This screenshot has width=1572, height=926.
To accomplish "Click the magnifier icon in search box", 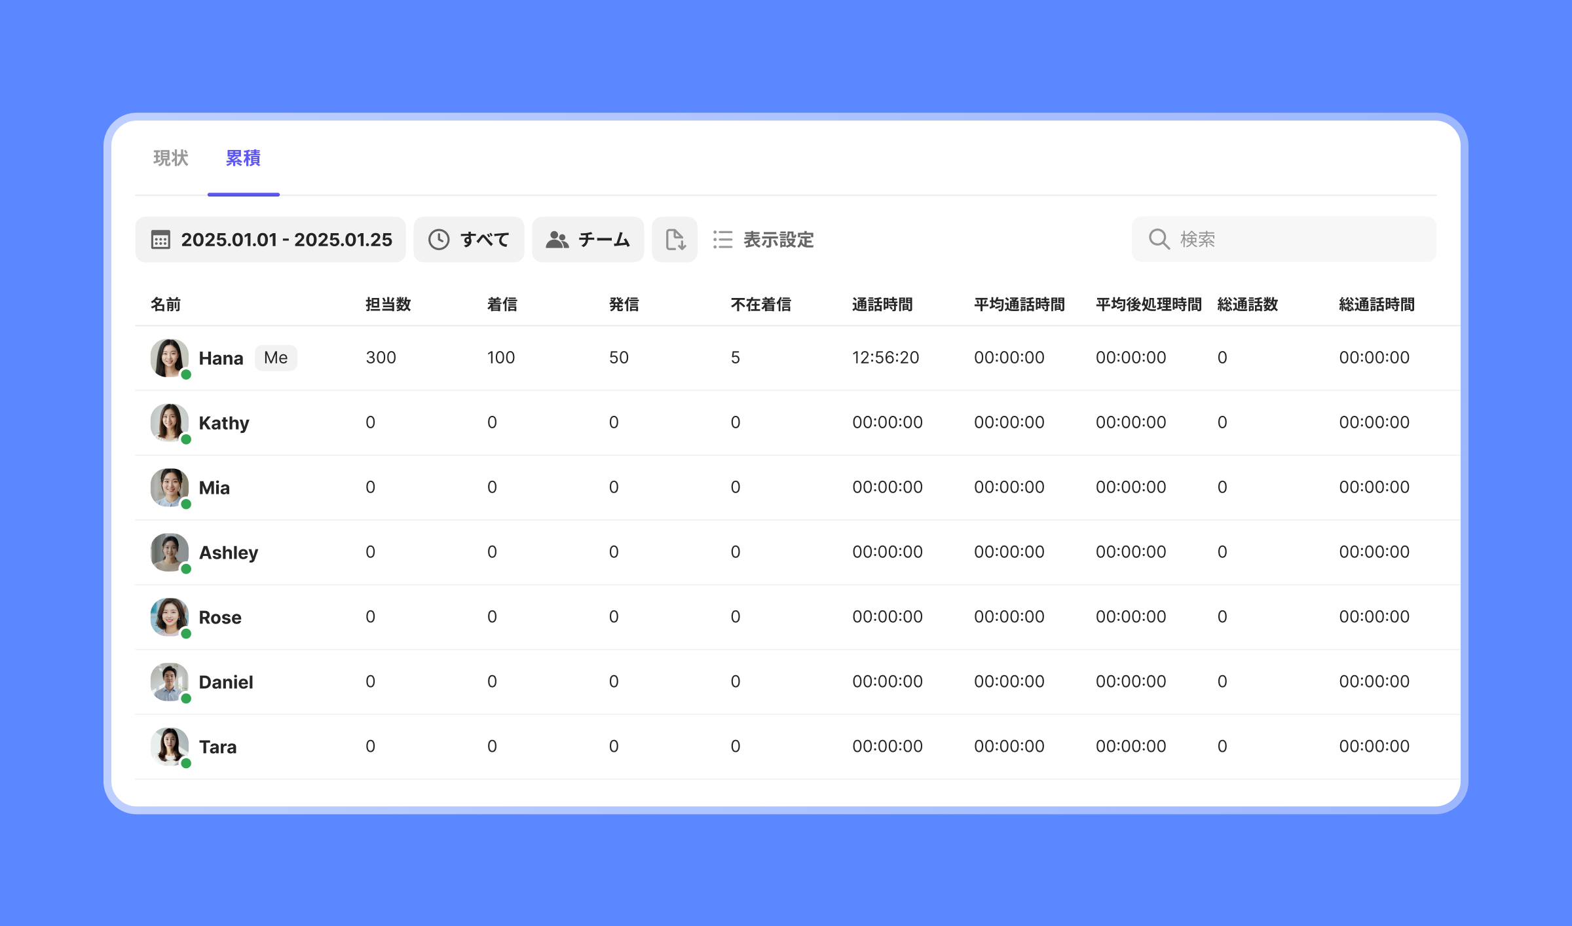I will 1159,239.
